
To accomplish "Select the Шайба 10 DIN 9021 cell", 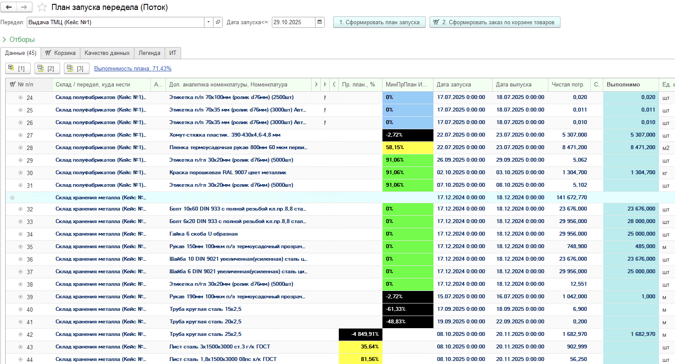I will click(238, 259).
